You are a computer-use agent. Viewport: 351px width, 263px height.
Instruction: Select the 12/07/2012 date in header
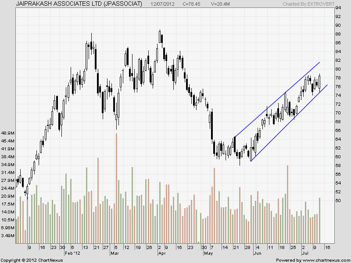pyautogui.click(x=163, y=4)
